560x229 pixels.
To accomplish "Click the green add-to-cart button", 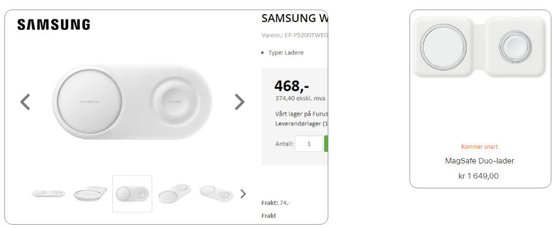I will [x=326, y=144].
